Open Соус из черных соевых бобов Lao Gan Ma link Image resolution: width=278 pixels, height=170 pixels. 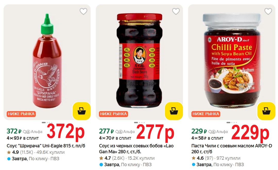coord(136,149)
